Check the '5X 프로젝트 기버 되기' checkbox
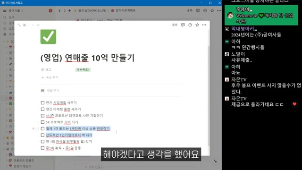Viewport: 302px width, 170px height. [42, 122]
